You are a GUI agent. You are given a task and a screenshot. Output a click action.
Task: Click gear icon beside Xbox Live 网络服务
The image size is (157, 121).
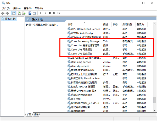click(x=69, y=49)
